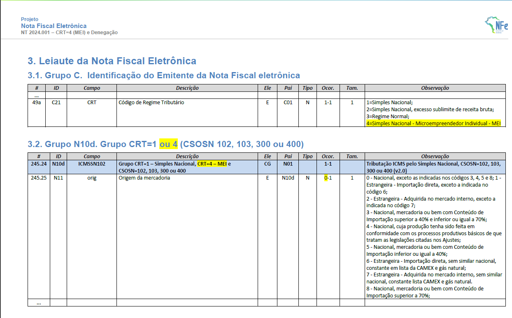Click the '1=Simples Nacional;' observation line
The width and height of the screenshot is (512, 318).
[x=389, y=103]
